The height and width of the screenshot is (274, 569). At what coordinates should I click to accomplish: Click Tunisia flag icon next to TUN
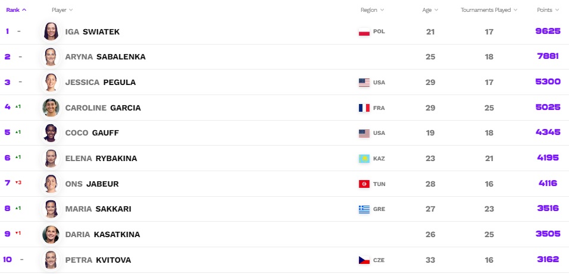pyautogui.click(x=364, y=184)
